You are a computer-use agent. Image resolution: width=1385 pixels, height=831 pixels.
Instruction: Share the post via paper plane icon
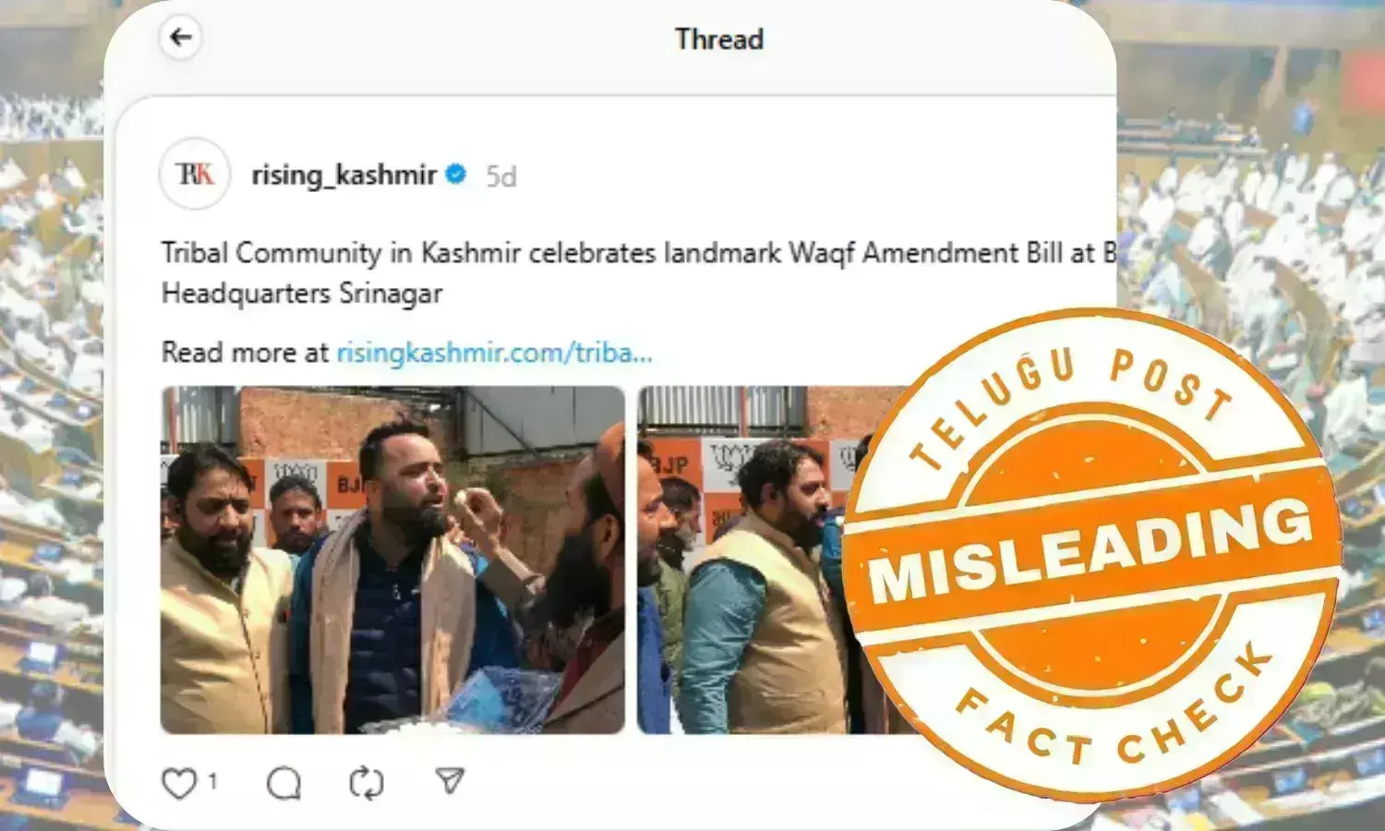[450, 781]
